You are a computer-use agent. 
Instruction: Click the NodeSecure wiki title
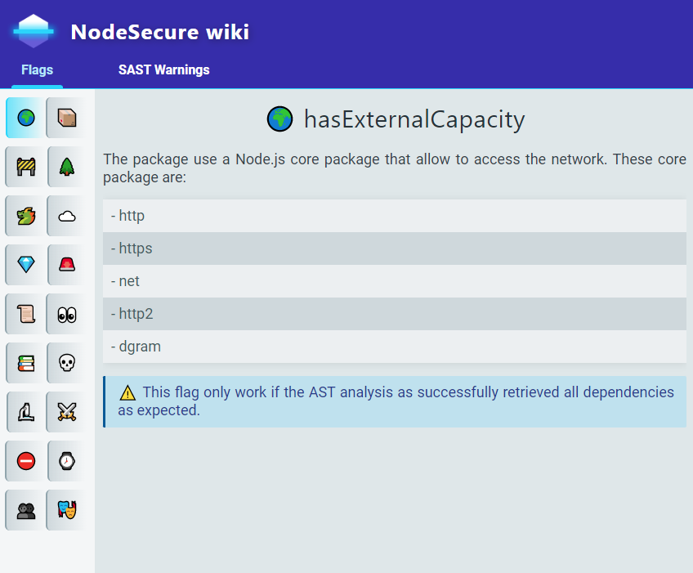(x=160, y=32)
